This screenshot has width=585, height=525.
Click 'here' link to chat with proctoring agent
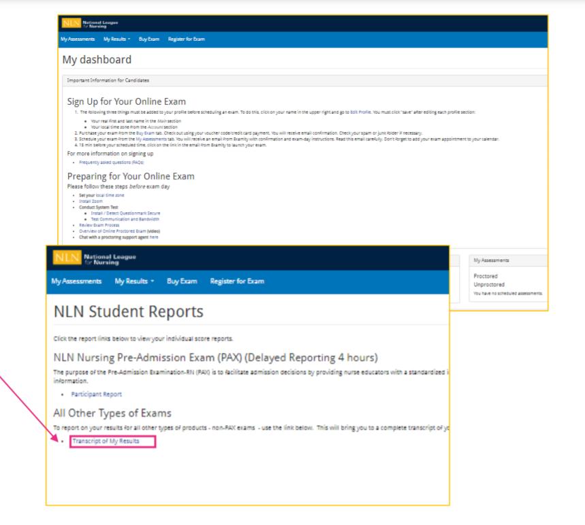pos(154,237)
